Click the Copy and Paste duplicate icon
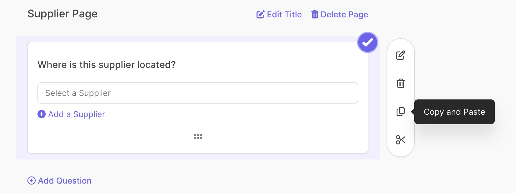 (400, 112)
